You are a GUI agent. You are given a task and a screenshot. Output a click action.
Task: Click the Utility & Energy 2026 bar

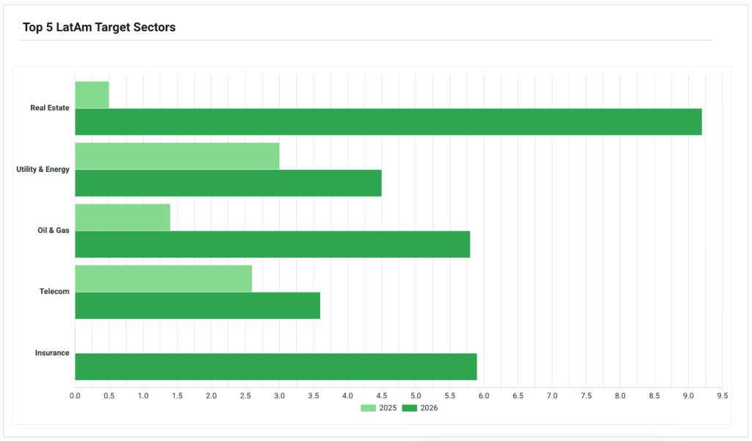click(228, 183)
